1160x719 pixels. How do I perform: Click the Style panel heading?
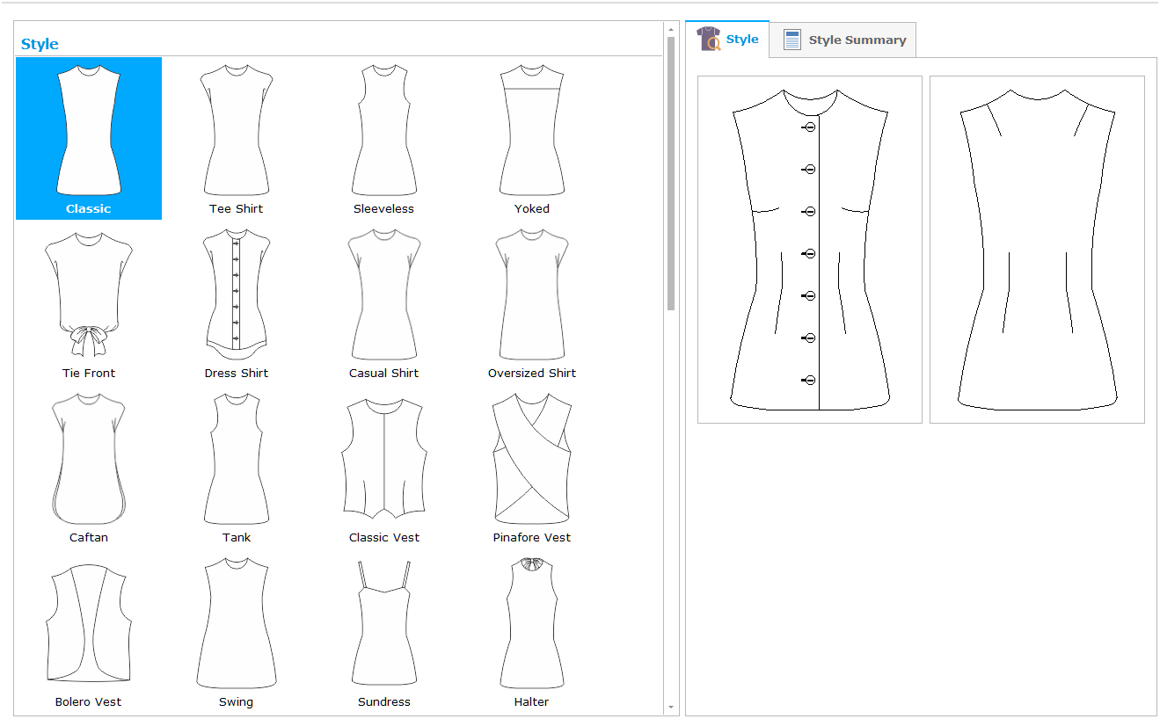pos(40,44)
